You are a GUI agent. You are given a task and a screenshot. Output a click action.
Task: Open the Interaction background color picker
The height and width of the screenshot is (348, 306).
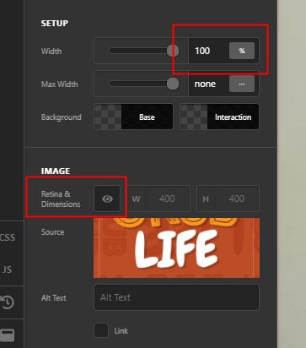(x=219, y=117)
